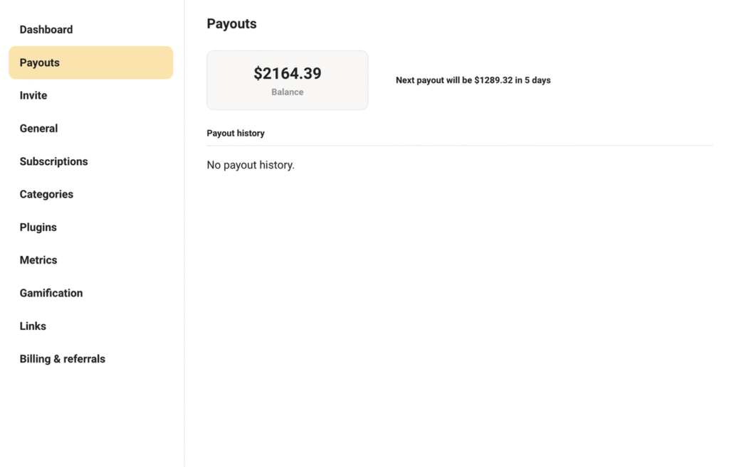The image size is (729, 467).
Task: Click 5 days in payout notice
Action: tap(537, 80)
